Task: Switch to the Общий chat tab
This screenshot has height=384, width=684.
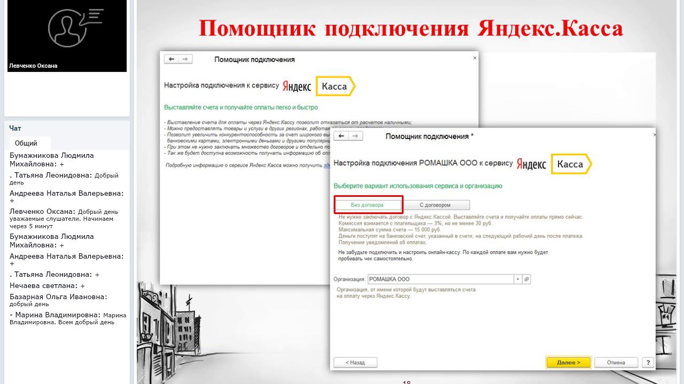Action: (x=26, y=143)
